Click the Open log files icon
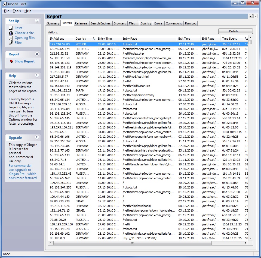261x258 pixels. [11, 38]
